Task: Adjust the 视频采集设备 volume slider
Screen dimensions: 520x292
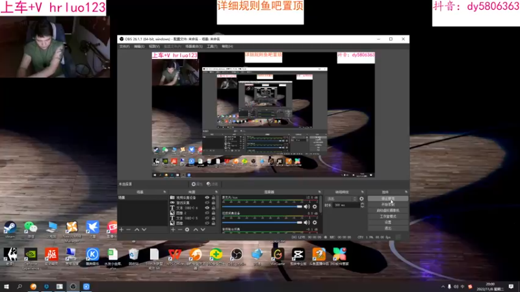Action: pyautogui.click(x=262, y=223)
